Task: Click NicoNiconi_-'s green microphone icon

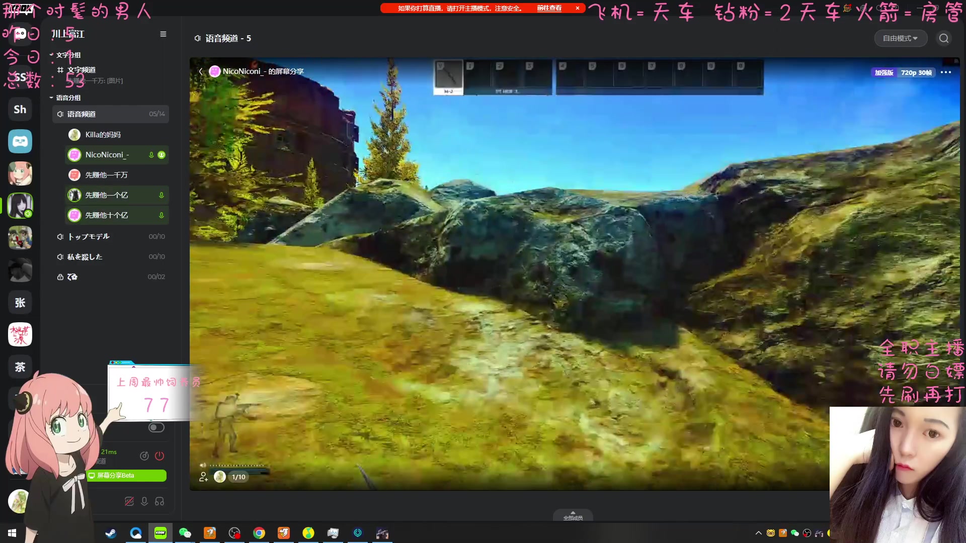Action: pos(151,155)
